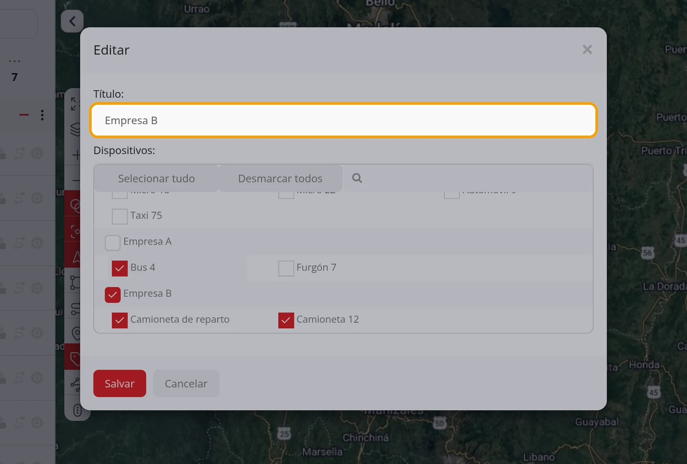Check the Furgón 7 checkbox
This screenshot has width=687, height=464.
286,268
